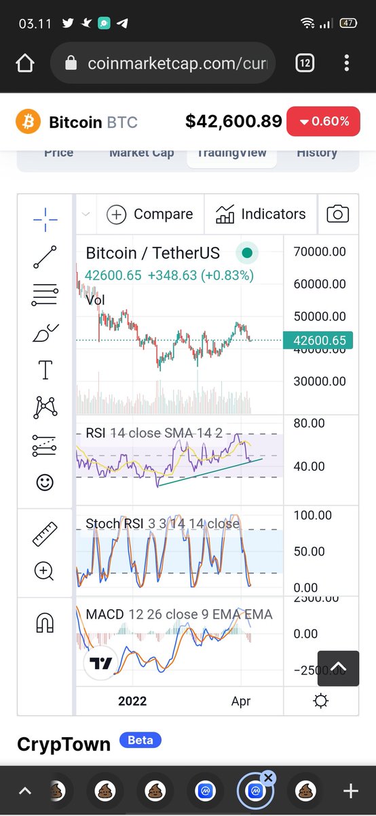Expand the bottom tab strip chevron
Screen dimensions: 376x816
click(24, 791)
